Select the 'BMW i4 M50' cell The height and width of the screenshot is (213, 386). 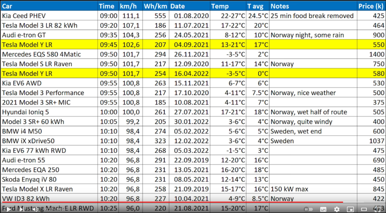[49, 131]
